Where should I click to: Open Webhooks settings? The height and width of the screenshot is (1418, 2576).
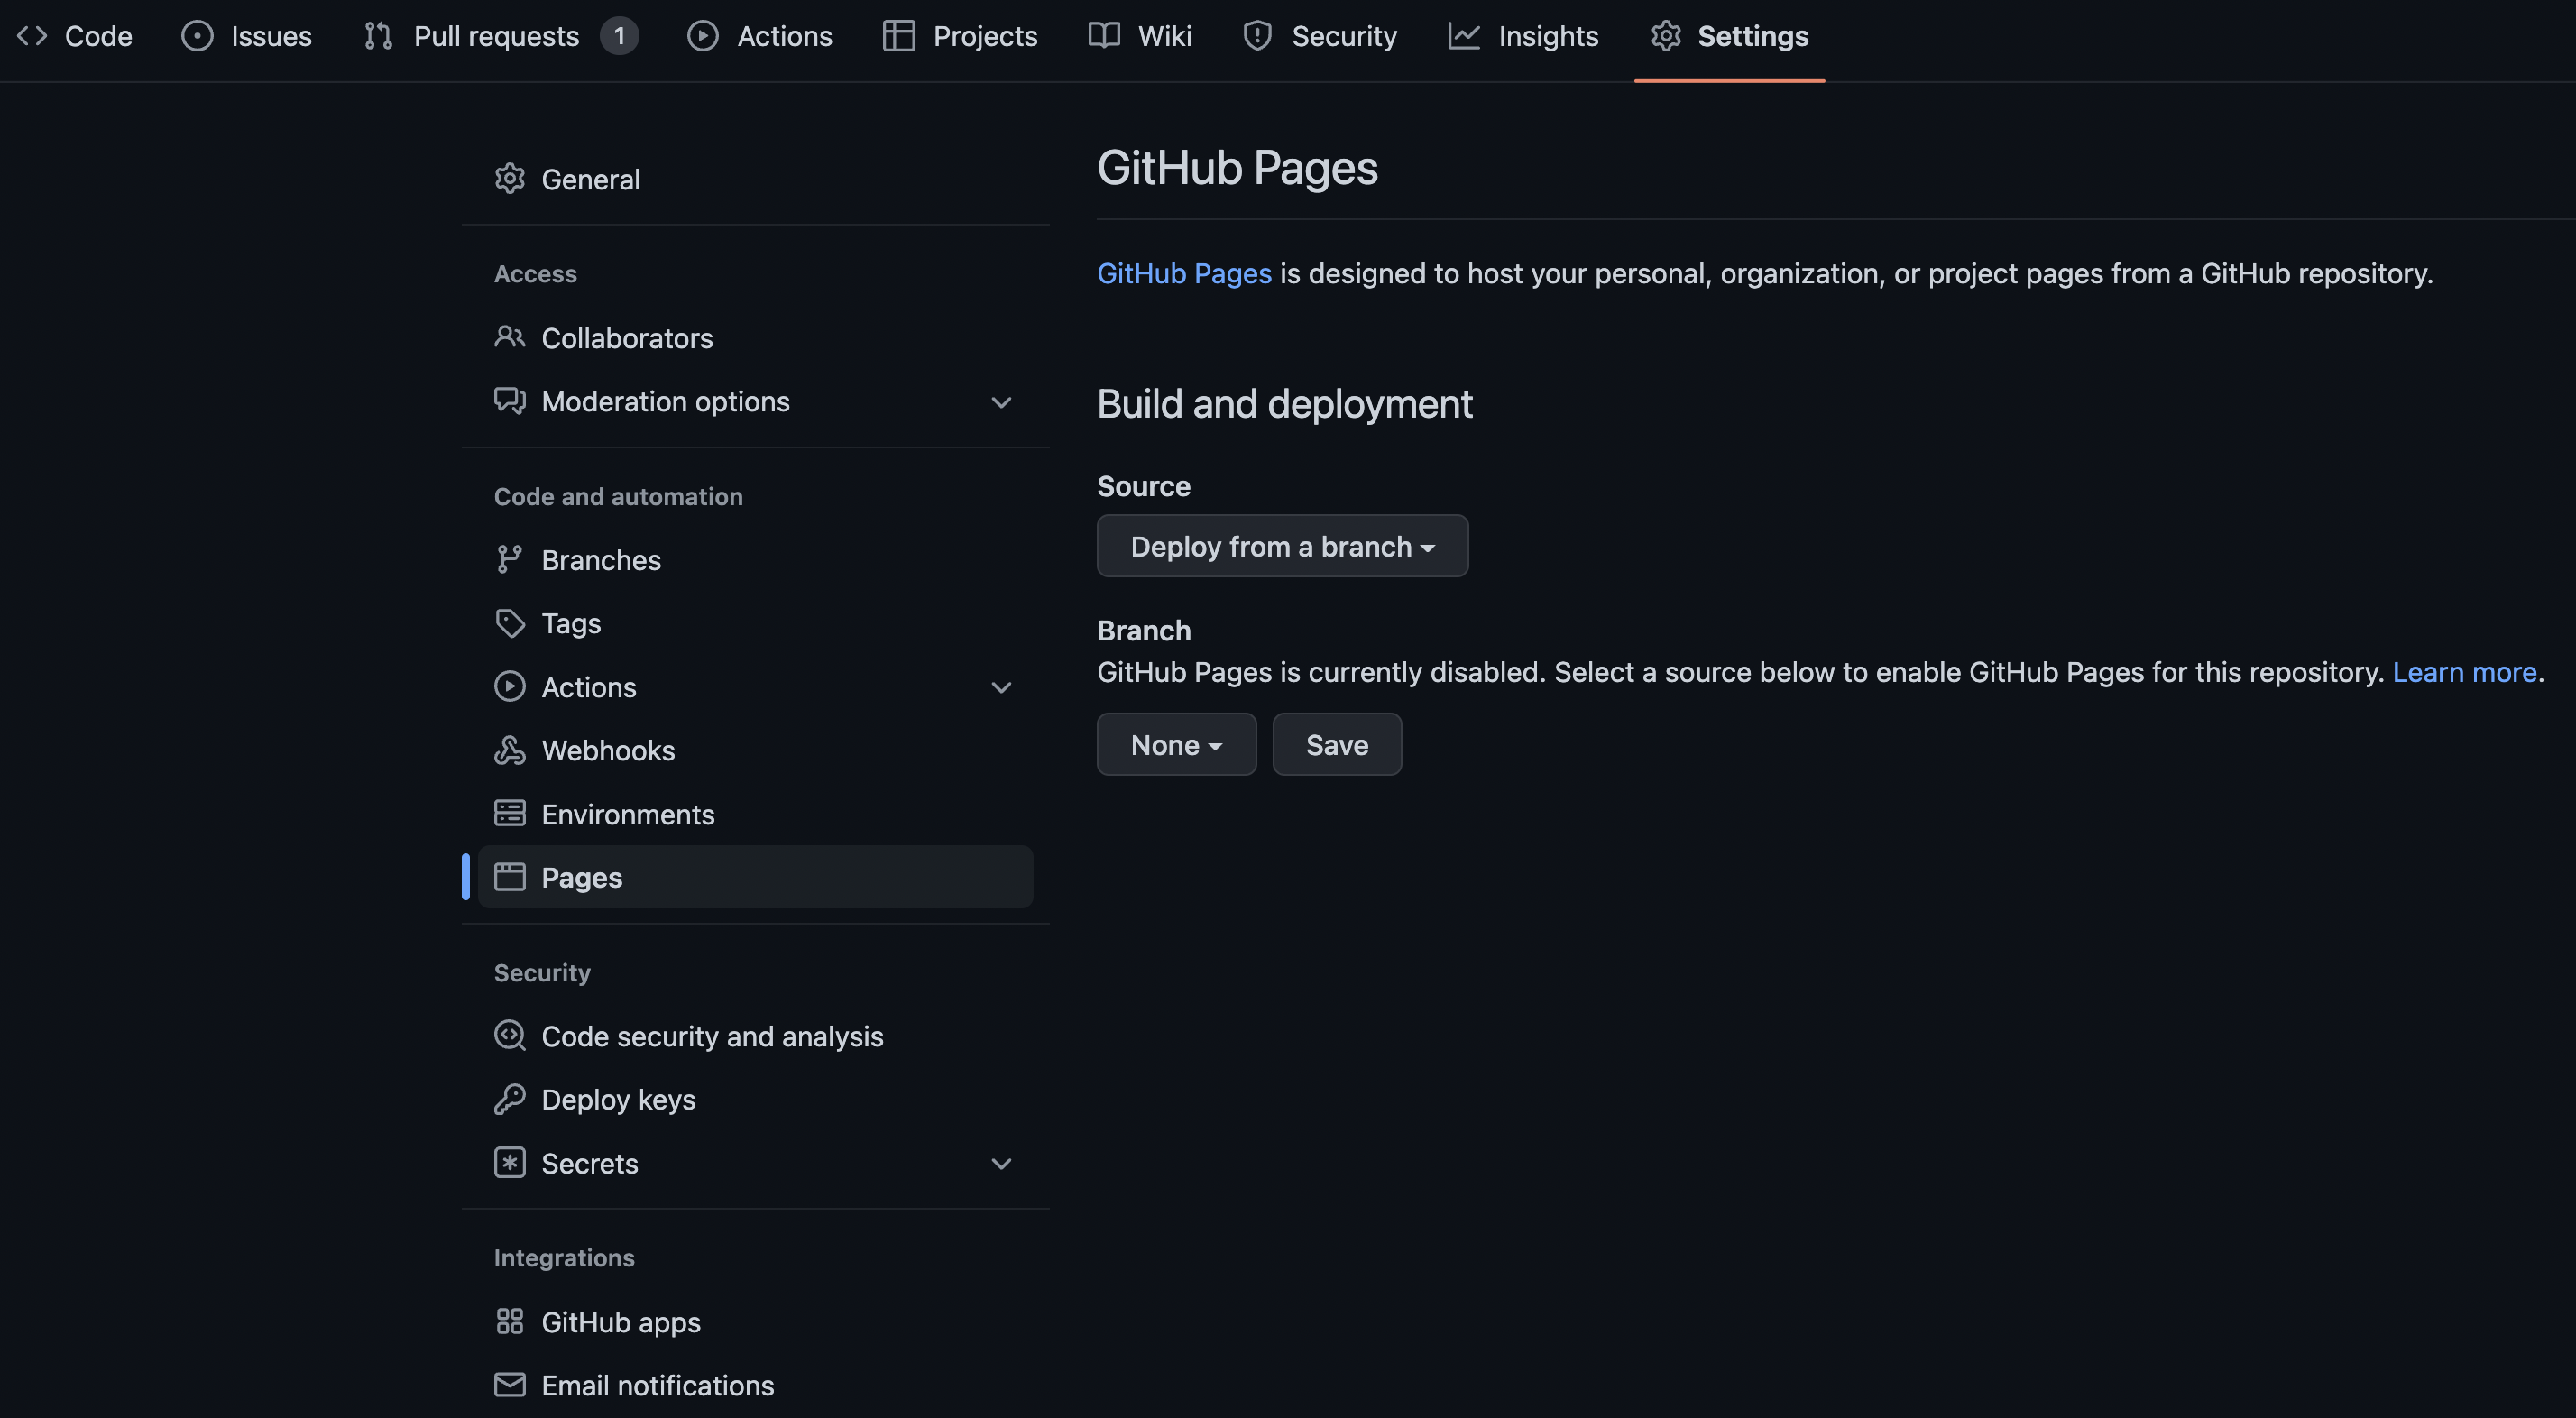pos(755,750)
